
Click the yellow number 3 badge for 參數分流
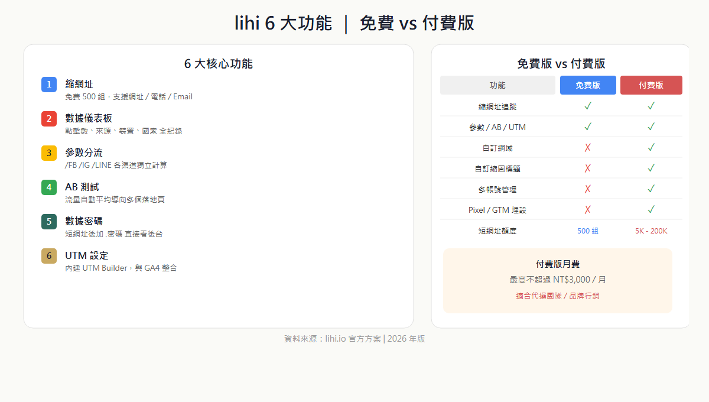[49, 153]
